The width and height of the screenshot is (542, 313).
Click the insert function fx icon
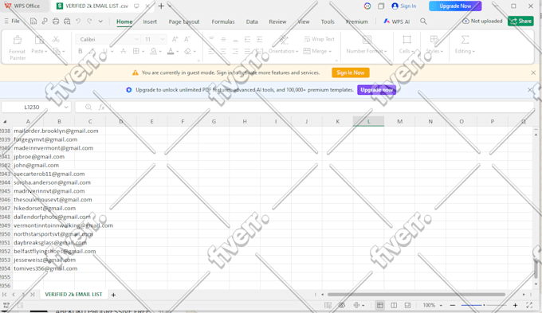101,107
